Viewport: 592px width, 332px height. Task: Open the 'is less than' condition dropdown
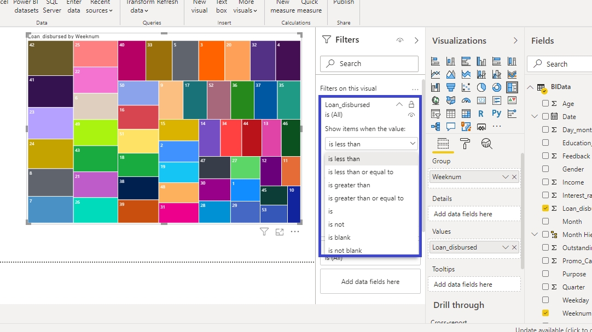[371, 144]
